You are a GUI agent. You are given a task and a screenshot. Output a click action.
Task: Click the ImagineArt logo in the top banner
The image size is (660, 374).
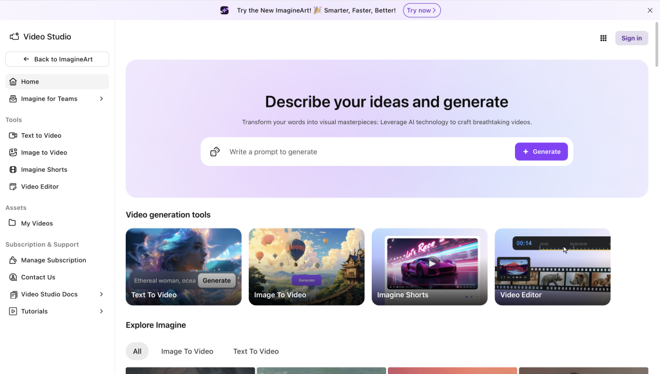tap(224, 10)
